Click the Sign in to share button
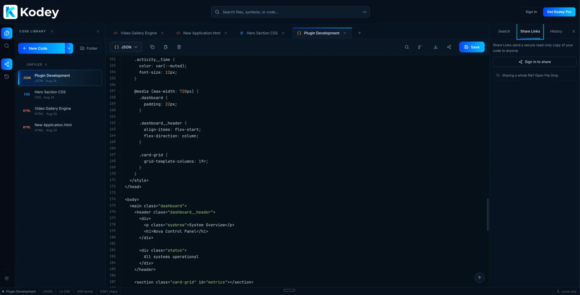The image size is (580, 295). [x=534, y=62]
